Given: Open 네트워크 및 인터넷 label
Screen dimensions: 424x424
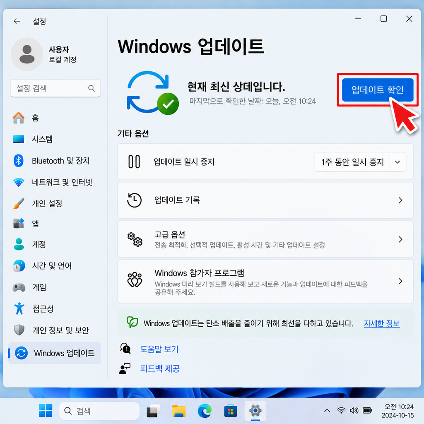Looking at the screenshot, I should (62, 182).
